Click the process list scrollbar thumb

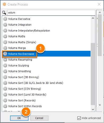pos(93,74)
